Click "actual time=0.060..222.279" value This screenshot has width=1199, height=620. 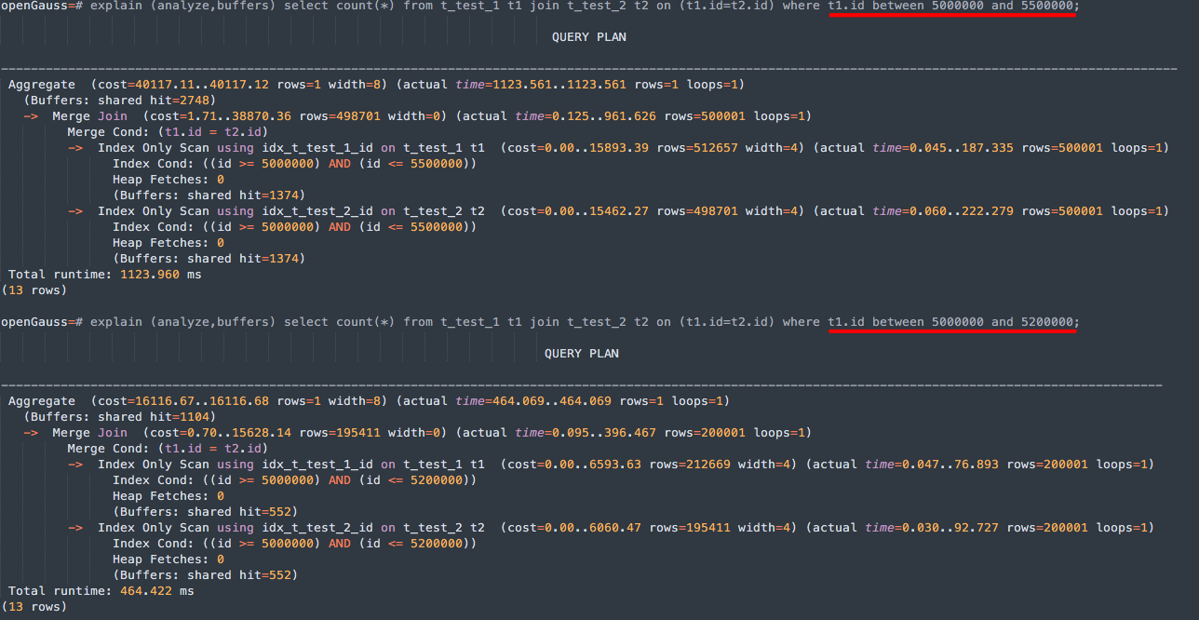pyautogui.click(x=917, y=211)
